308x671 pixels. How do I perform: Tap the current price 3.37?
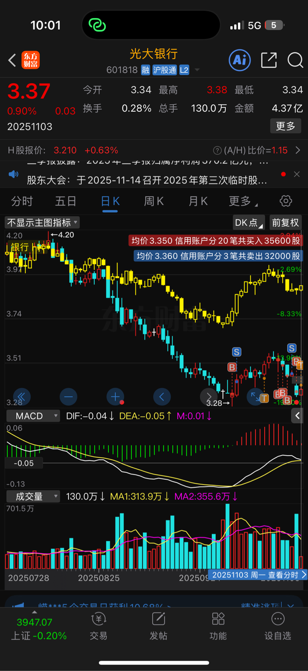[29, 91]
